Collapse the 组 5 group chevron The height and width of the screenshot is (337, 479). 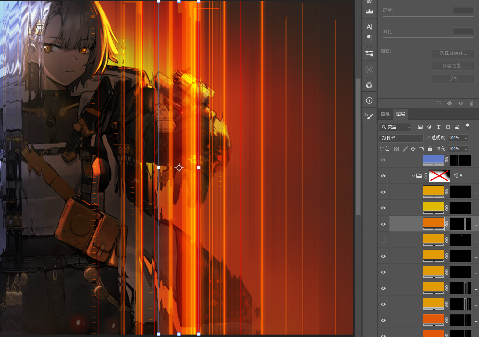coord(413,176)
